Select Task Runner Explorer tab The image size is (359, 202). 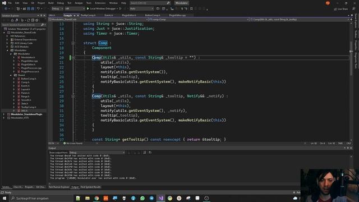coord(59,187)
